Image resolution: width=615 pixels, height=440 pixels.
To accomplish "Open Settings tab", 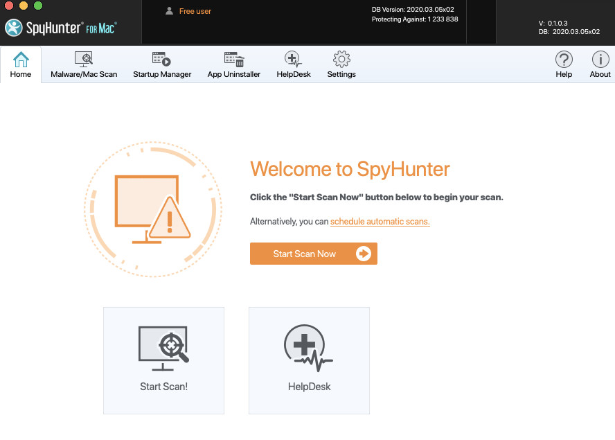I will (341, 64).
